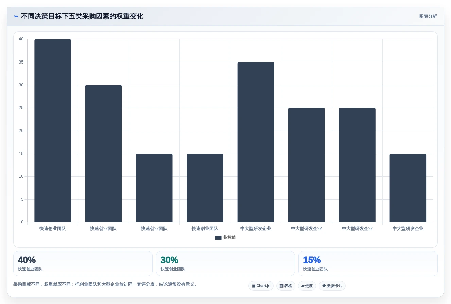Click the y-axis label 20
Image resolution: width=451 pixels, height=304 pixels.
pos(21,131)
